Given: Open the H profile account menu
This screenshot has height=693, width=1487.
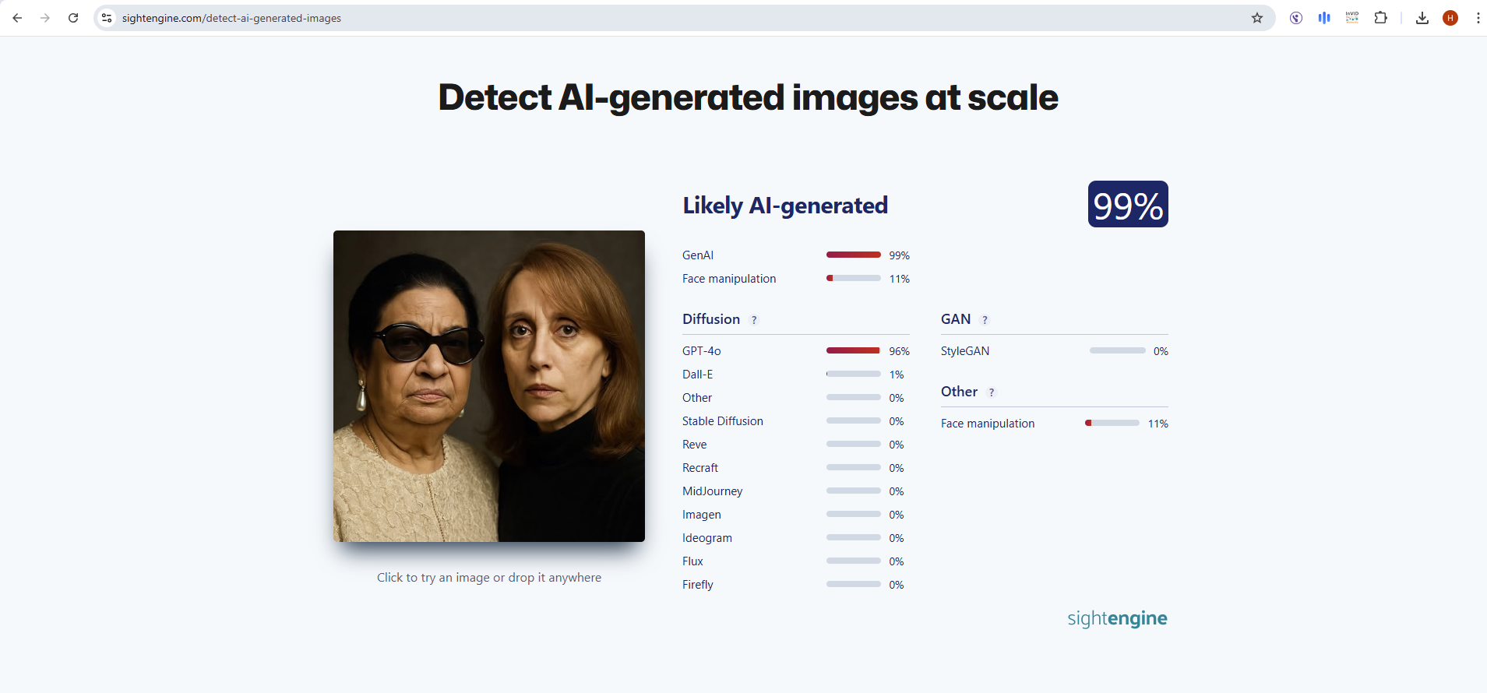Looking at the screenshot, I should tap(1450, 17).
